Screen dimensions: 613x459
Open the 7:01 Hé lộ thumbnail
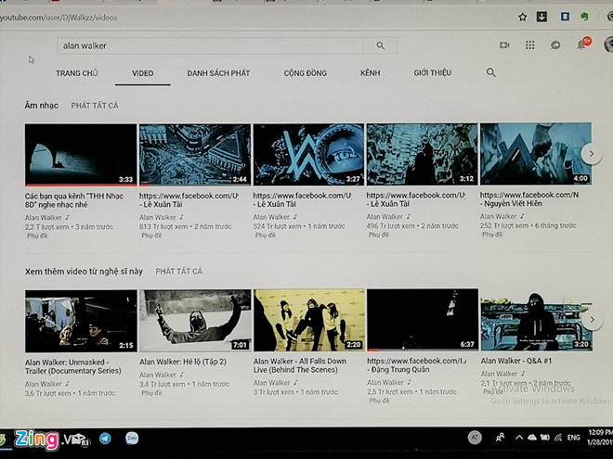click(195, 321)
